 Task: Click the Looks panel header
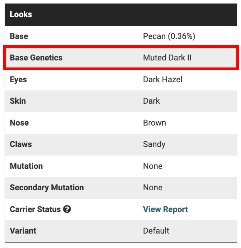tap(21, 14)
